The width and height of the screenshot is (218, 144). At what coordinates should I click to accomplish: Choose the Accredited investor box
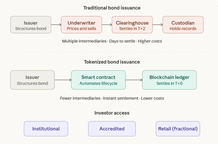112,129
